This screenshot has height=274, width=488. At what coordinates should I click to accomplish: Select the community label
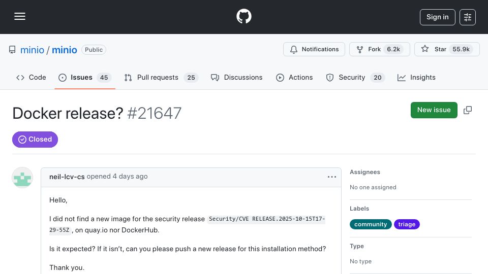(371, 224)
